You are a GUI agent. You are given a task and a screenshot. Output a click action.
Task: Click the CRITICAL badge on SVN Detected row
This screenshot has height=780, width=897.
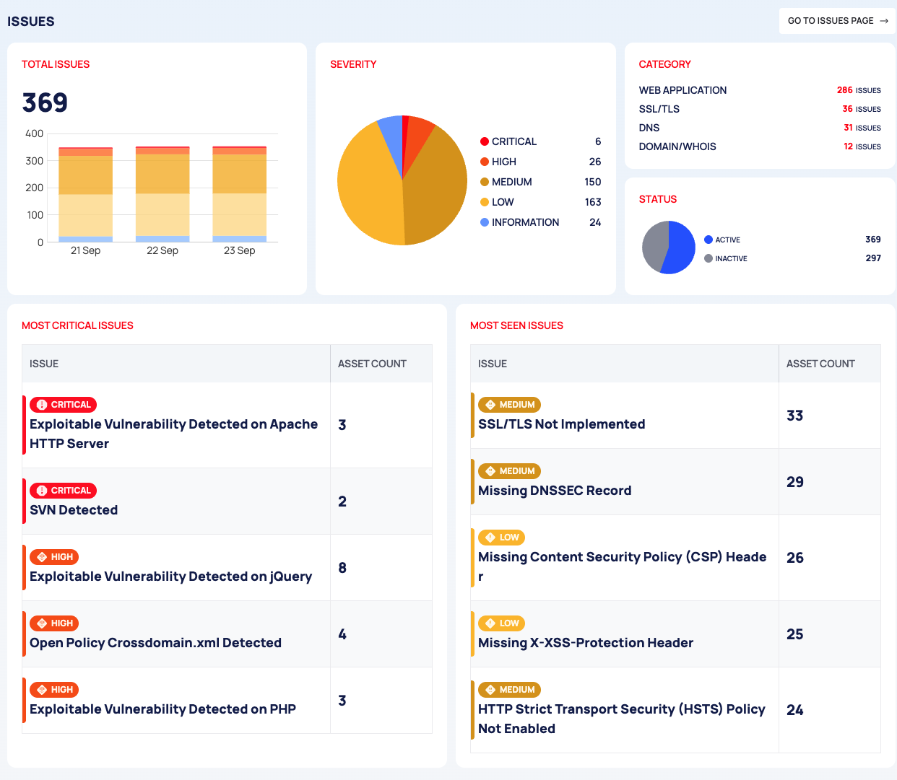coord(64,491)
